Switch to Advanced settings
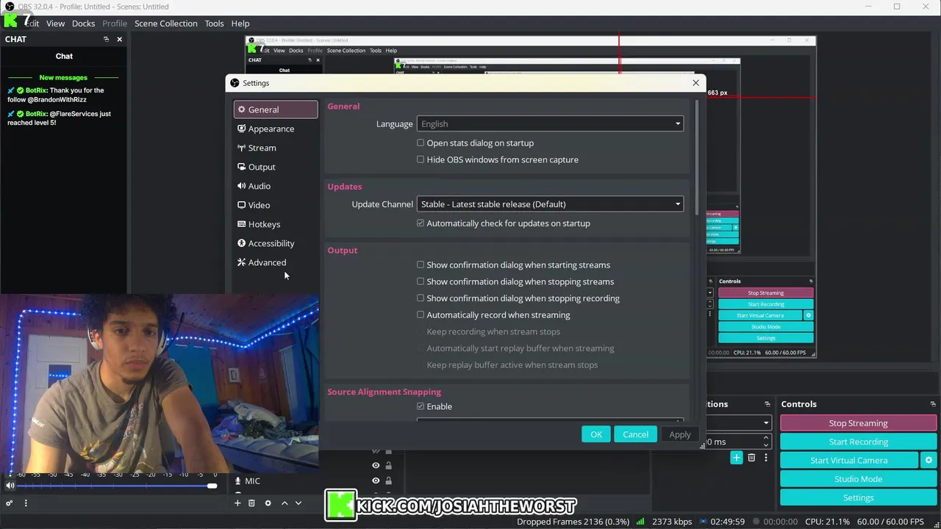 click(x=276, y=262)
